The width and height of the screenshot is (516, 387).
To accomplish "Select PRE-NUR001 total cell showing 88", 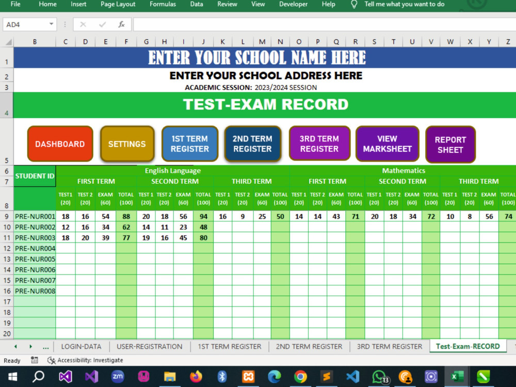I will tap(126, 217).
